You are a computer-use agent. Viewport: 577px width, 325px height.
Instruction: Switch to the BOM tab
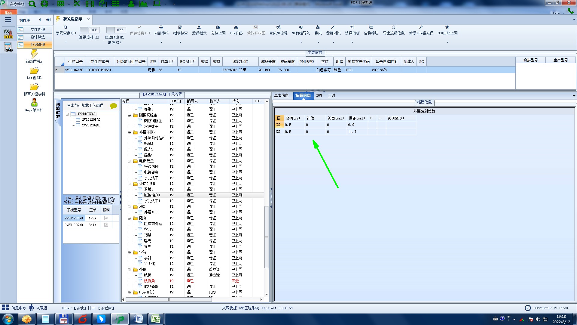[x=319, y=96]
